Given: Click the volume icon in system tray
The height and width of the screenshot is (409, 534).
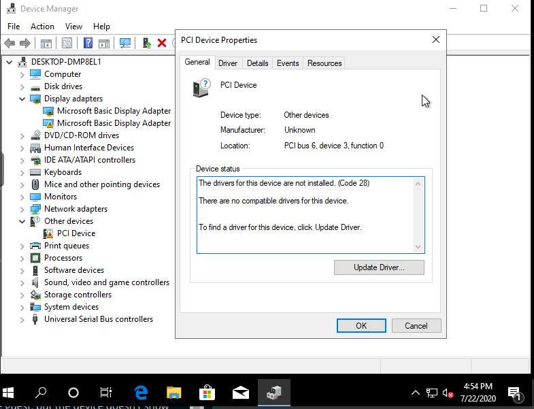Looking at the screenshot, I should 448,393.
